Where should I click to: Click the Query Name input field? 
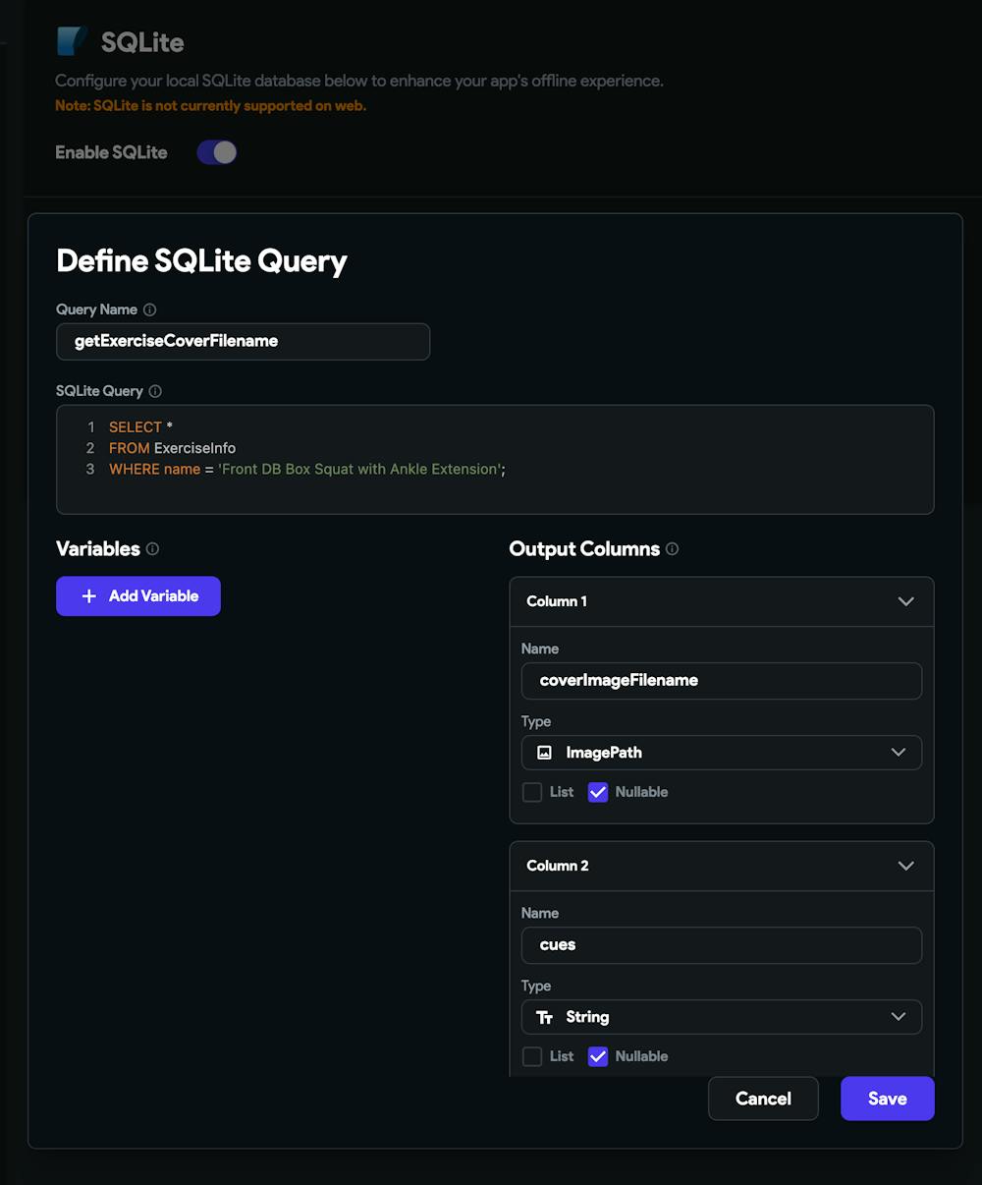[243, 341]
